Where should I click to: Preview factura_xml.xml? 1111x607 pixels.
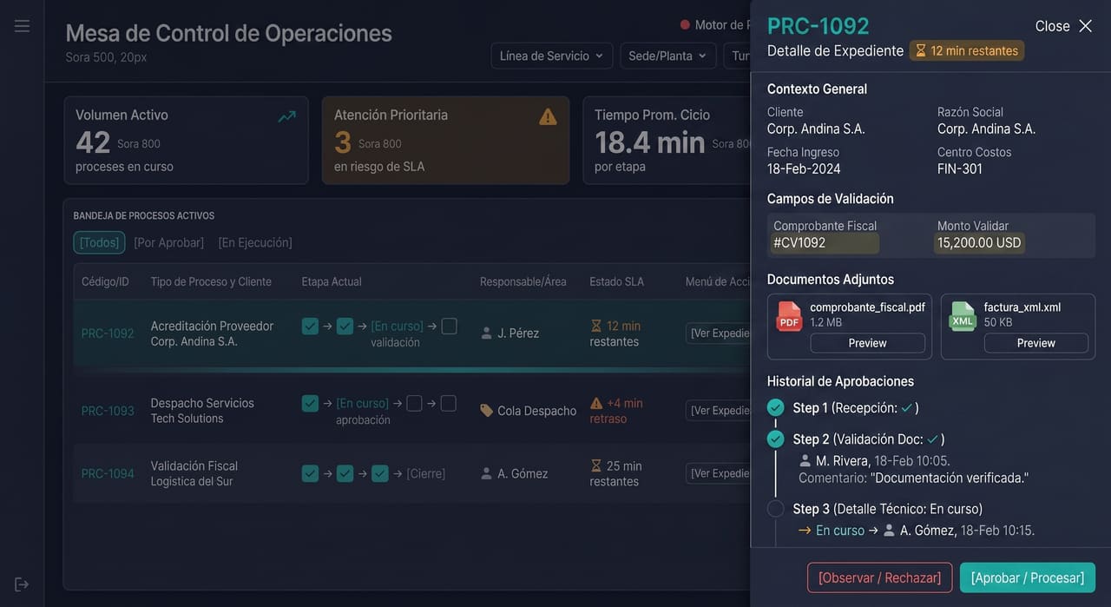1036,343
